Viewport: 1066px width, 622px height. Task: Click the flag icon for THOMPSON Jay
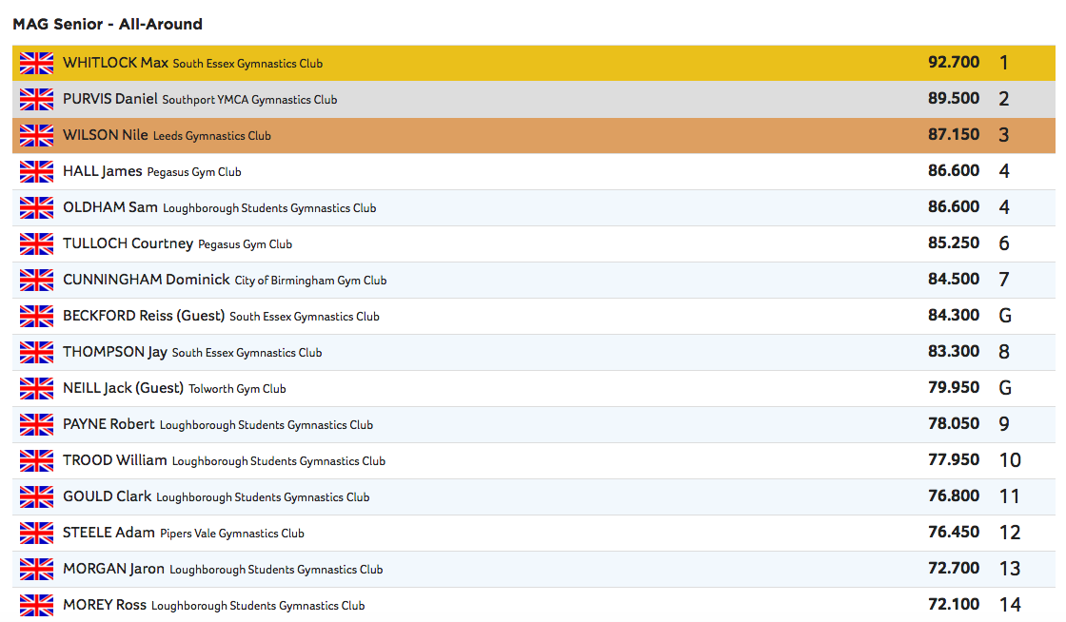36,353
